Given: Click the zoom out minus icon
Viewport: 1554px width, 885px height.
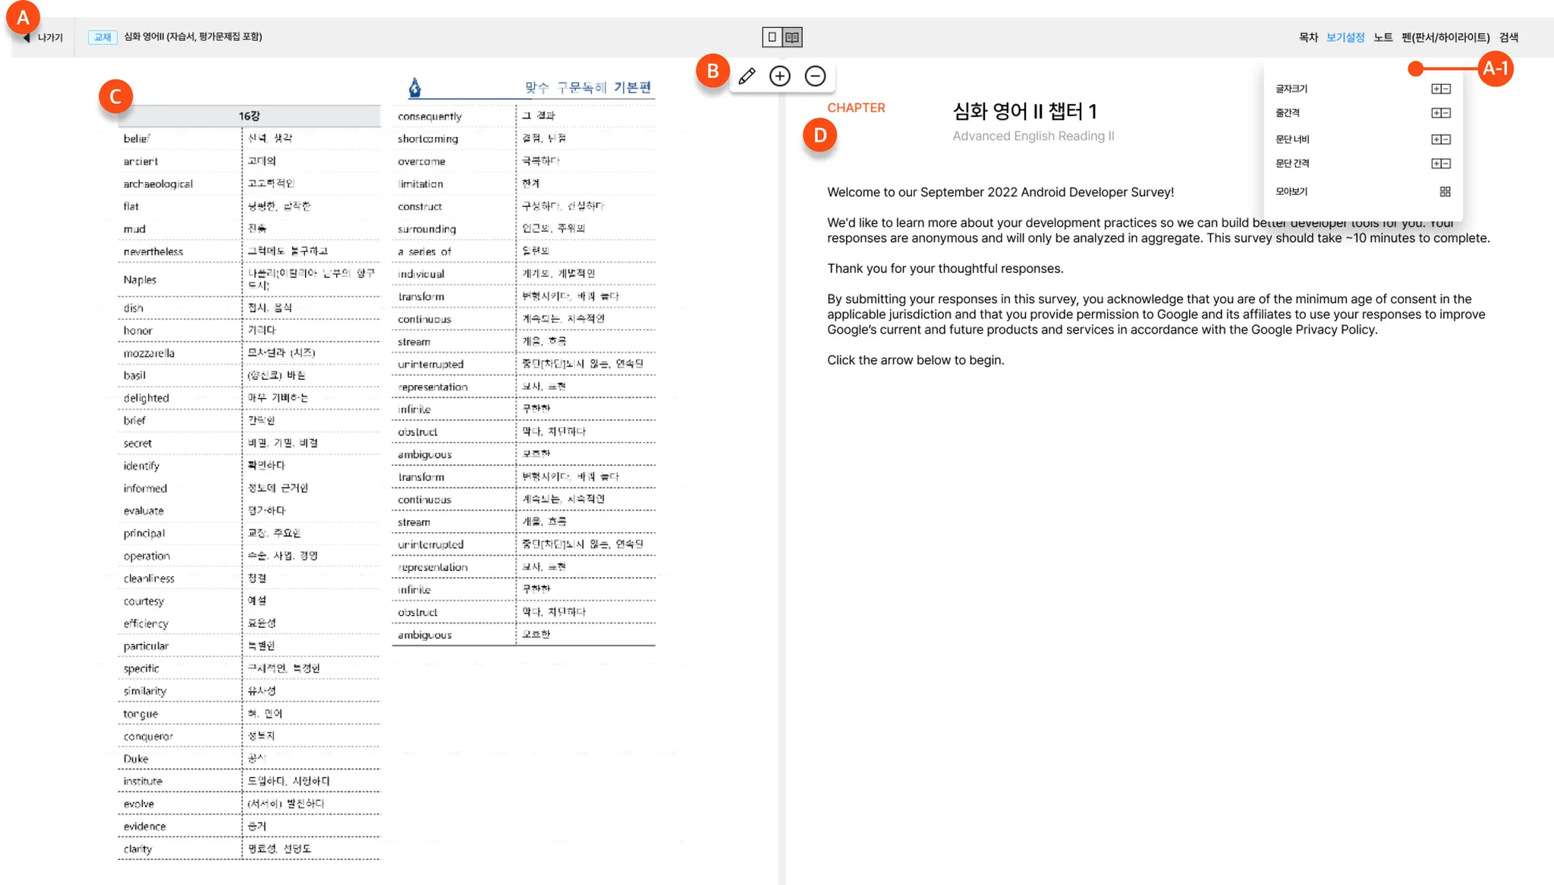Looking at the screenshot, I should point(815,76).
